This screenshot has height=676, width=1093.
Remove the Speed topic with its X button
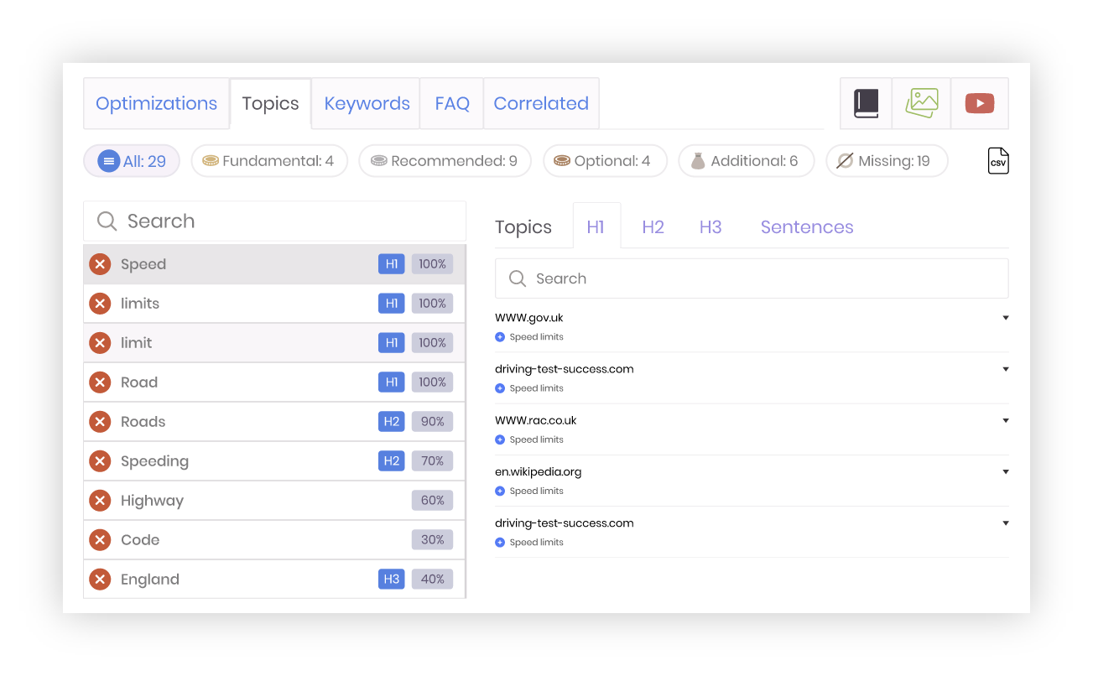pyautogui.click(x=100, y=263)
